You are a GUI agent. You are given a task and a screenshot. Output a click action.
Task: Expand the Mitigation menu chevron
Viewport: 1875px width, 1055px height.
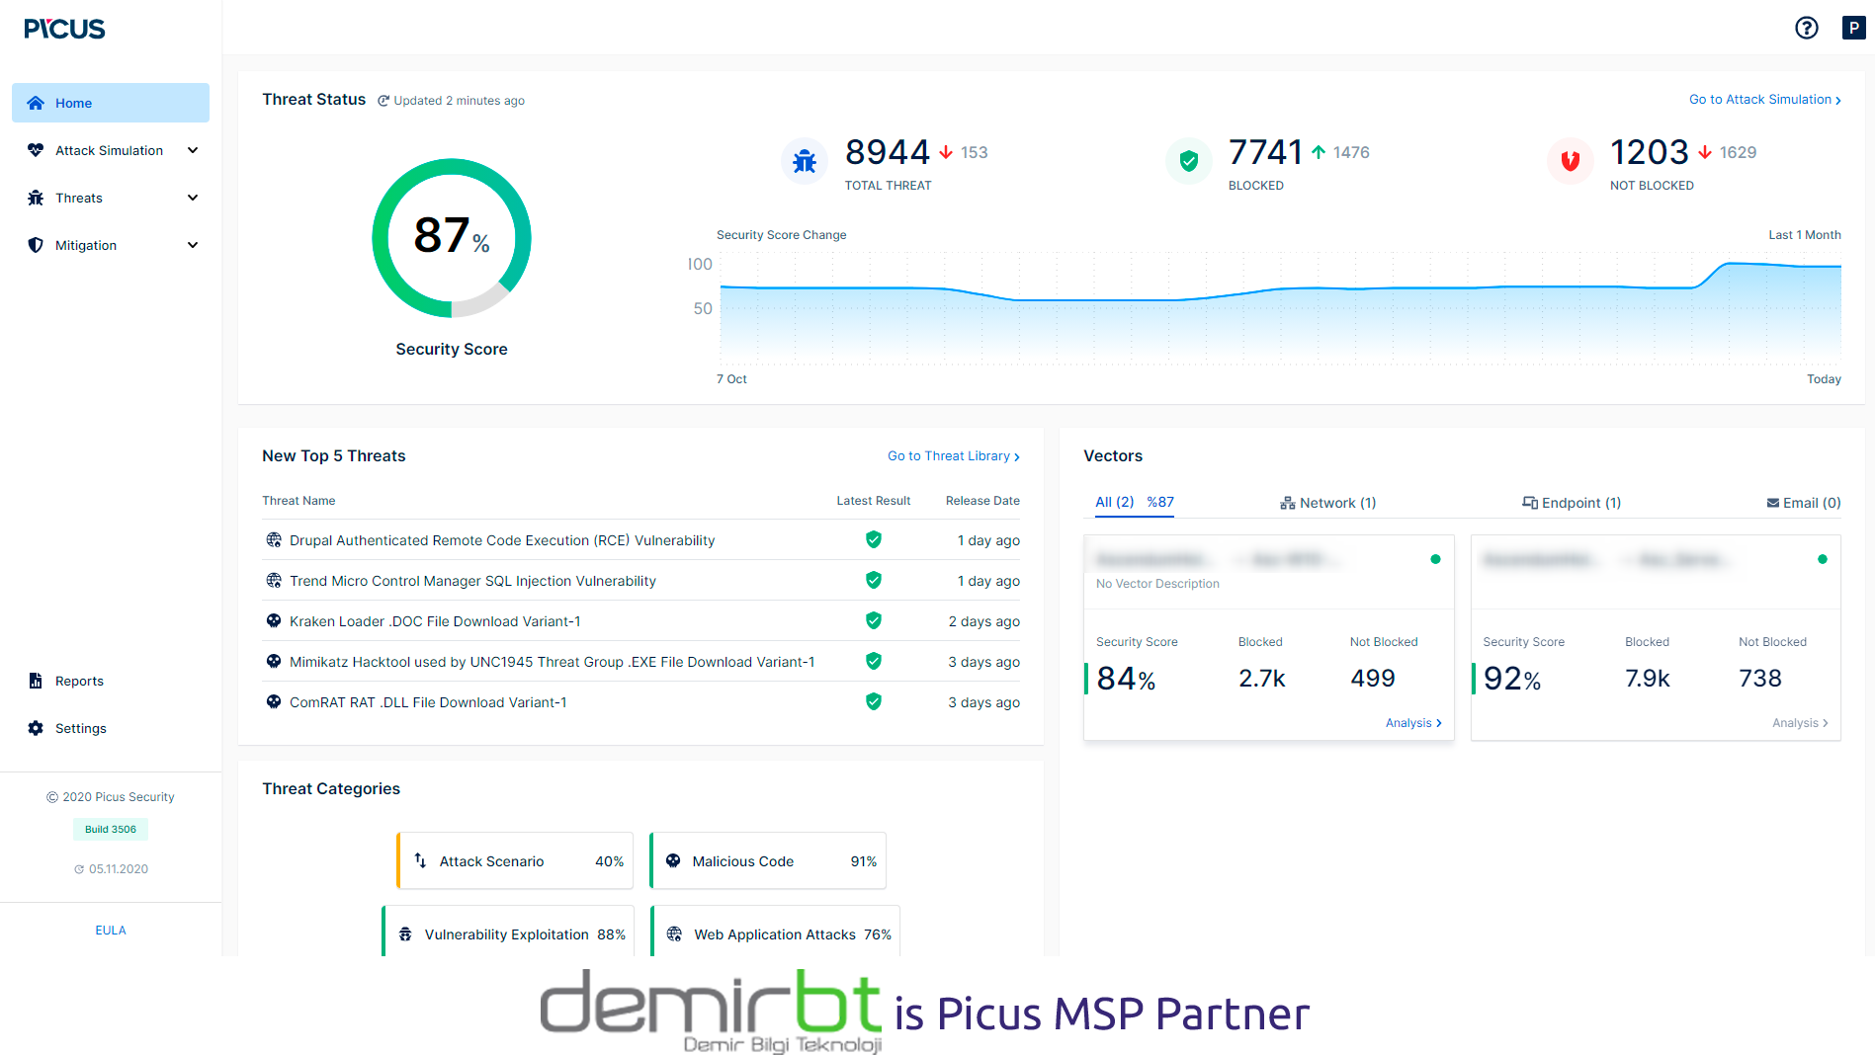click(193, 245)
